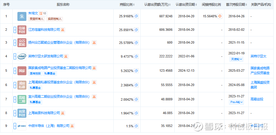Screen dimensions: 276x135
Task: Open pie chart for 中微半导体 1.5% share
Action: click(x=136, y=126)
